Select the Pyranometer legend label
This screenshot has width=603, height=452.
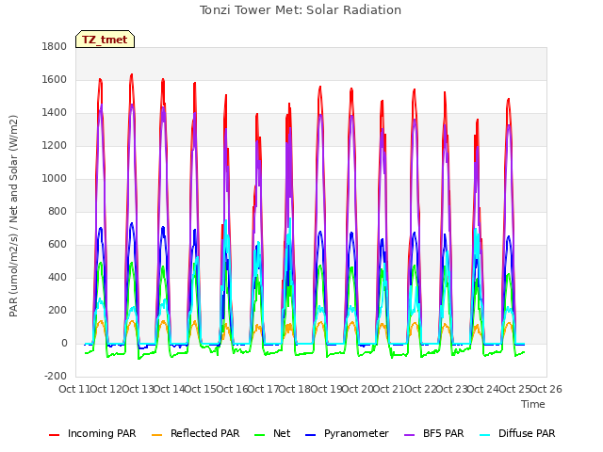356,433
